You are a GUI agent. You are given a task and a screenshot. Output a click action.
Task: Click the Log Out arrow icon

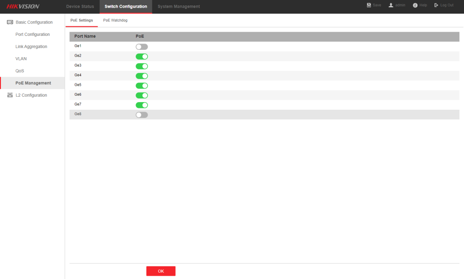tap(436, 5)
